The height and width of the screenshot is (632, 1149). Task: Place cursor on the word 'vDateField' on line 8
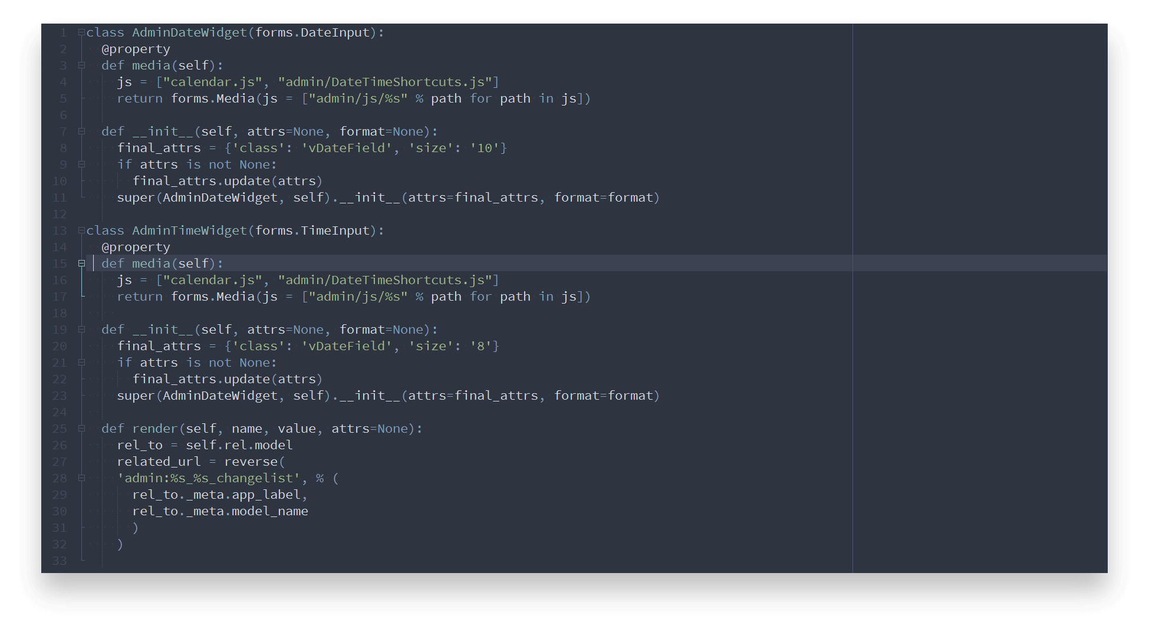point(344,148)
